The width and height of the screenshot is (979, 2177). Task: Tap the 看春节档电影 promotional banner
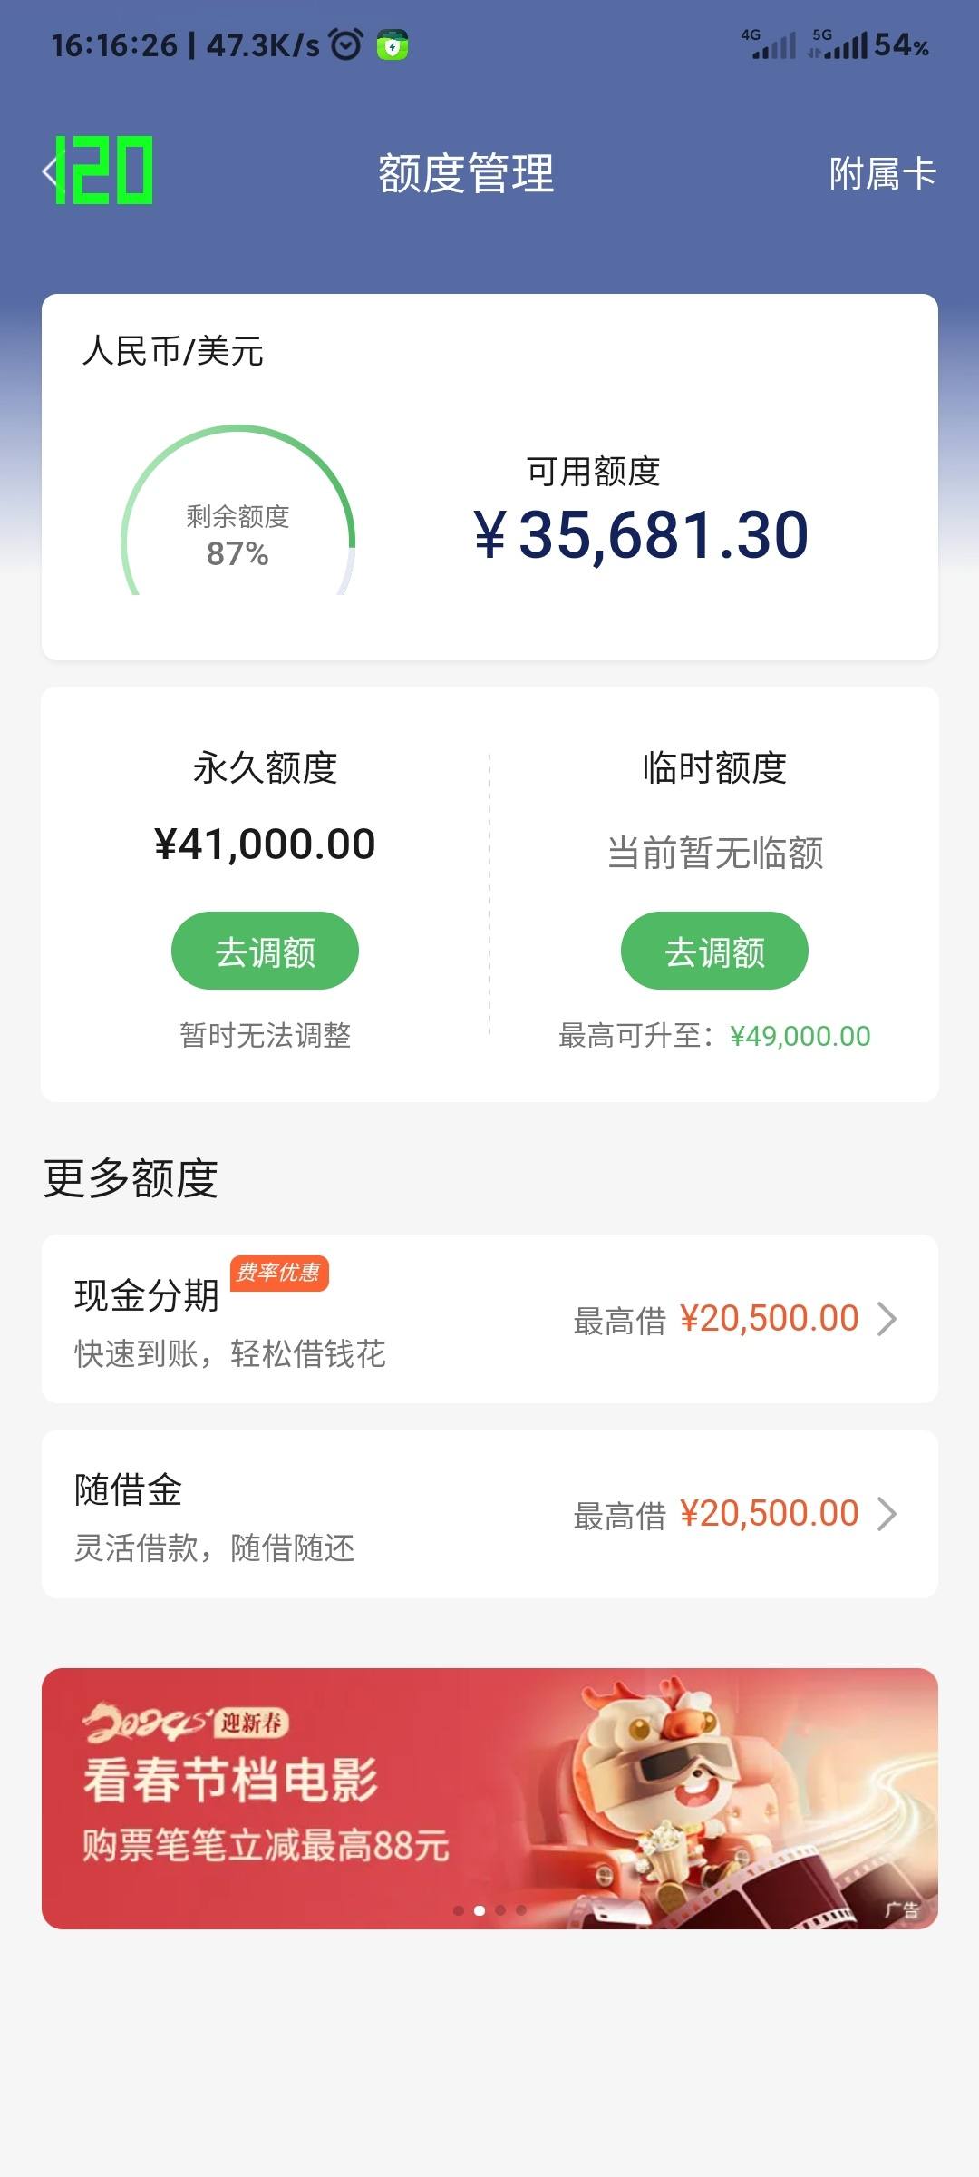(x=489, y=1799)
